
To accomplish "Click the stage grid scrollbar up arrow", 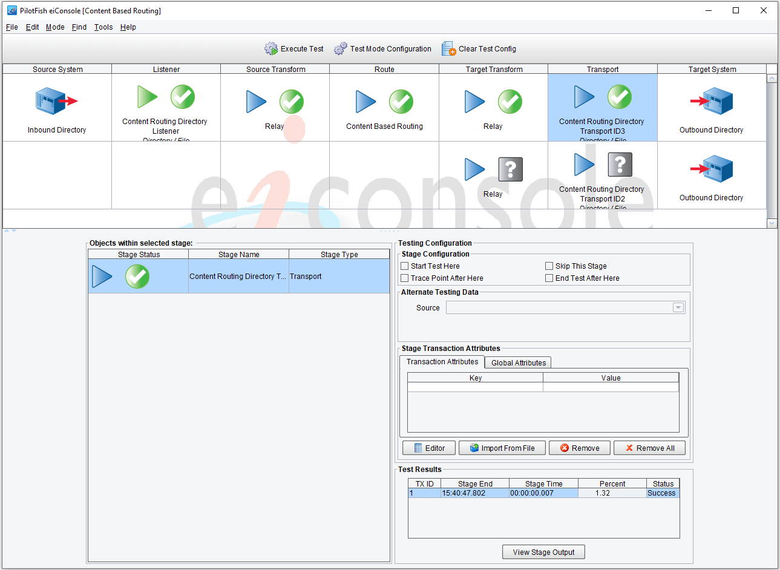I will pyautogui.click(x=772, y=79).
